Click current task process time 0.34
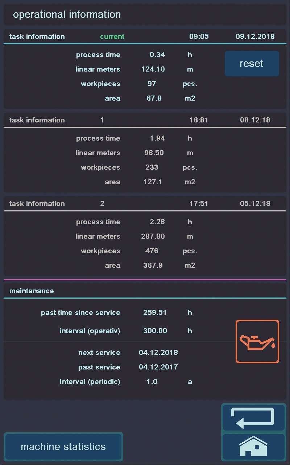This screenshot has height=465, width=290. 157,55
